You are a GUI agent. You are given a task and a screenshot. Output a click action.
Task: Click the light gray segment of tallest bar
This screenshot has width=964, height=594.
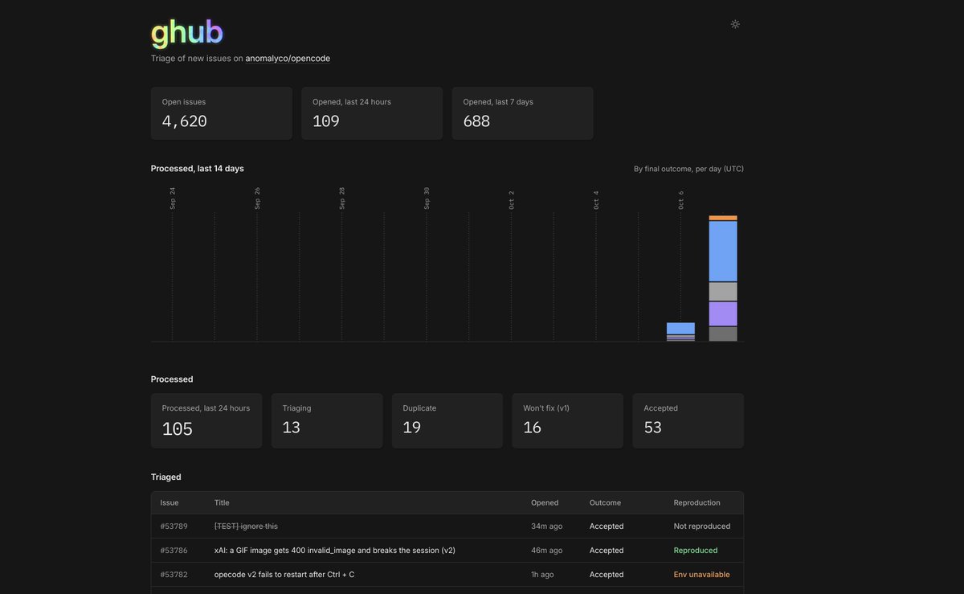[x=723, y=292]
